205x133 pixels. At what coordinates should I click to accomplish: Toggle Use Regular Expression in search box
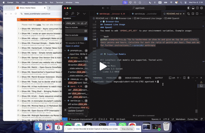click(x=86, y=23)
